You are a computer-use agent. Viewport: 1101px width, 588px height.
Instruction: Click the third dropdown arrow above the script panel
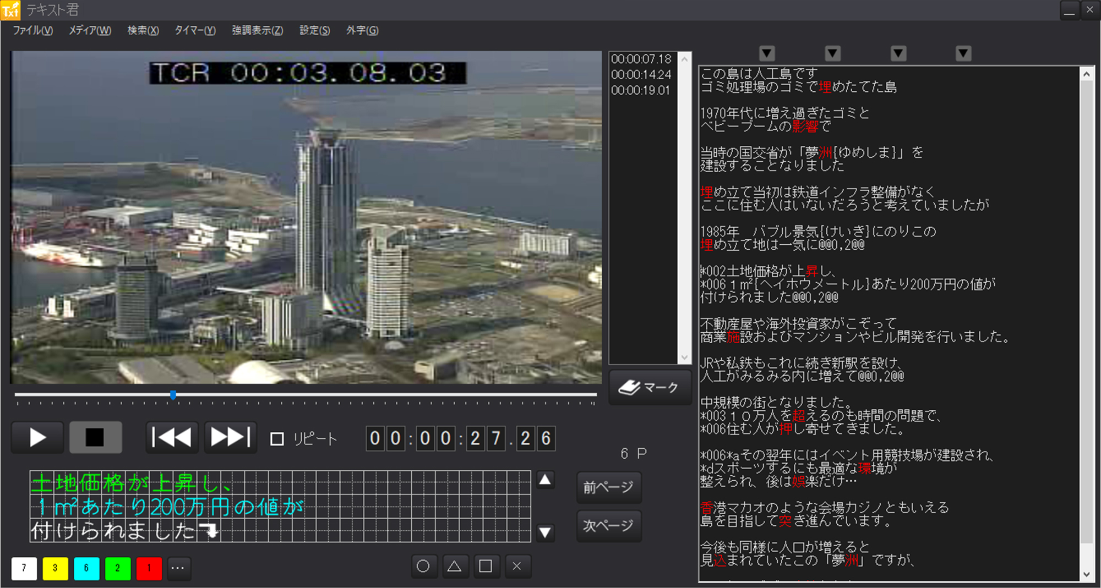[x=898, y=53]
